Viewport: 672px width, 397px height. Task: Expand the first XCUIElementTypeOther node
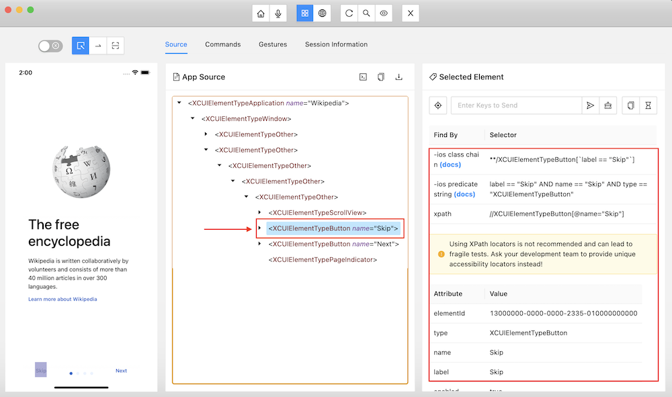tap(206, 134)
